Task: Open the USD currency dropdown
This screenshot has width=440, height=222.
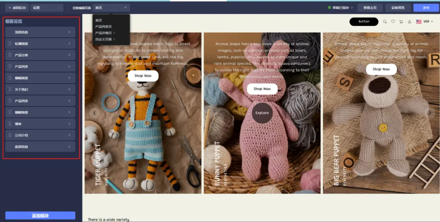Action: click(x=425, y=22)
